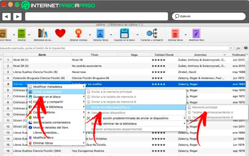This screenshot has height=156, width=249.
Task: Open dropdown arrow next to Obtener libros
Action: click(111, 35)
